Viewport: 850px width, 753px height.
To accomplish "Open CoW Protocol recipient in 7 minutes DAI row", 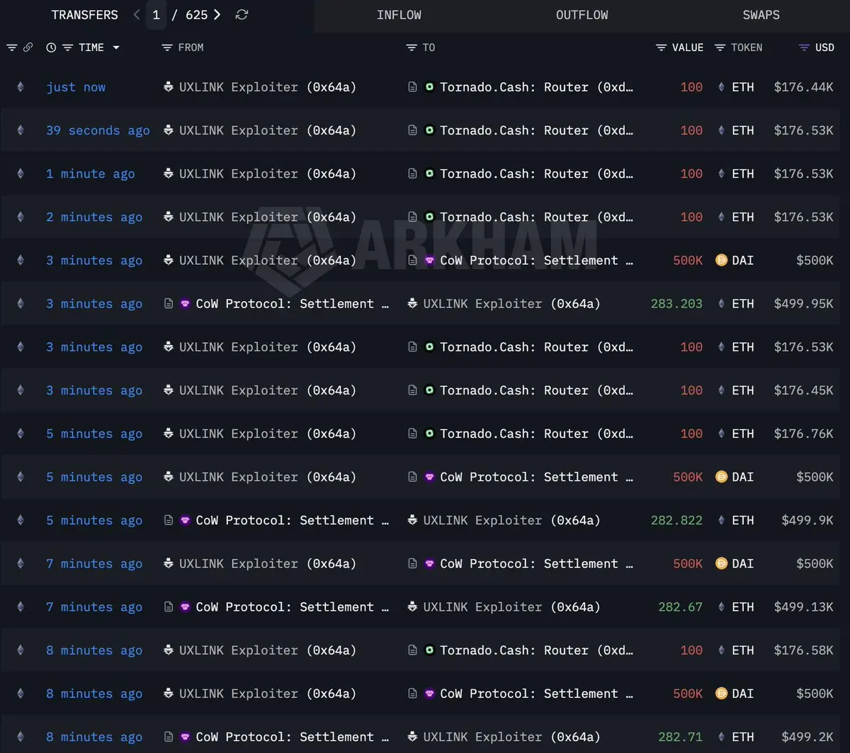I will (x=537, y=563).
